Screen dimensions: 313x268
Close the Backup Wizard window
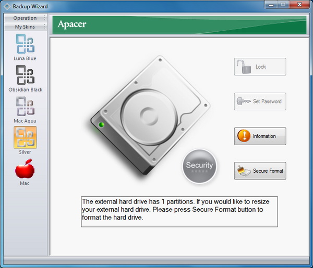[299, 5]
